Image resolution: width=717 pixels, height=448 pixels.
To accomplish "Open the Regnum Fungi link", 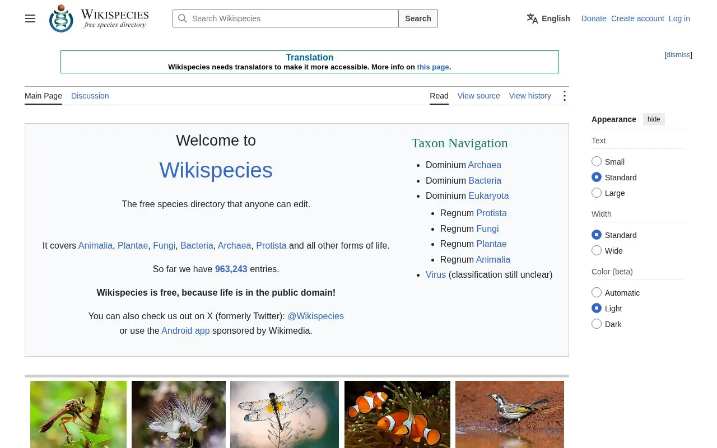I will (x=487, y=229).
